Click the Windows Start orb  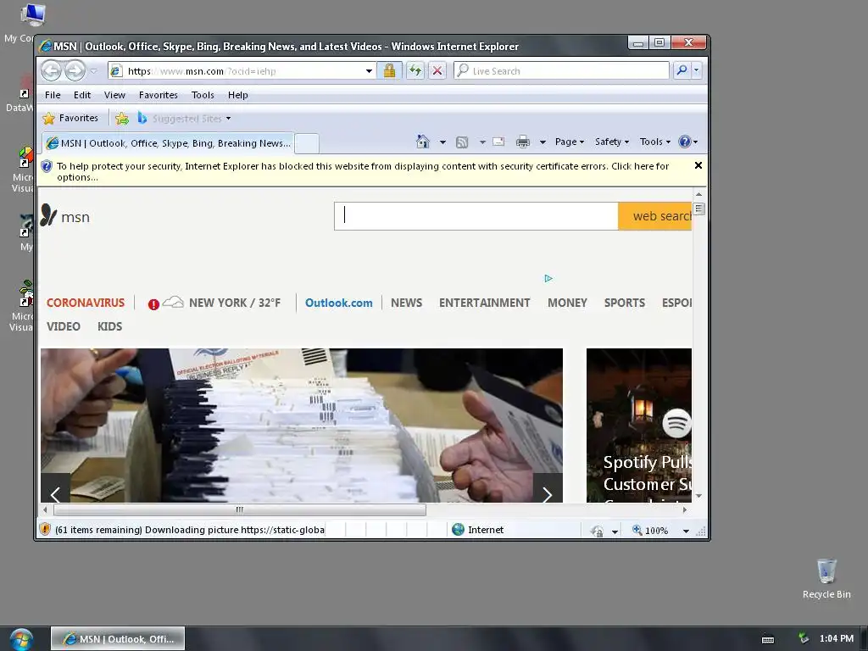pyautogui.click(x=21, y=639)
